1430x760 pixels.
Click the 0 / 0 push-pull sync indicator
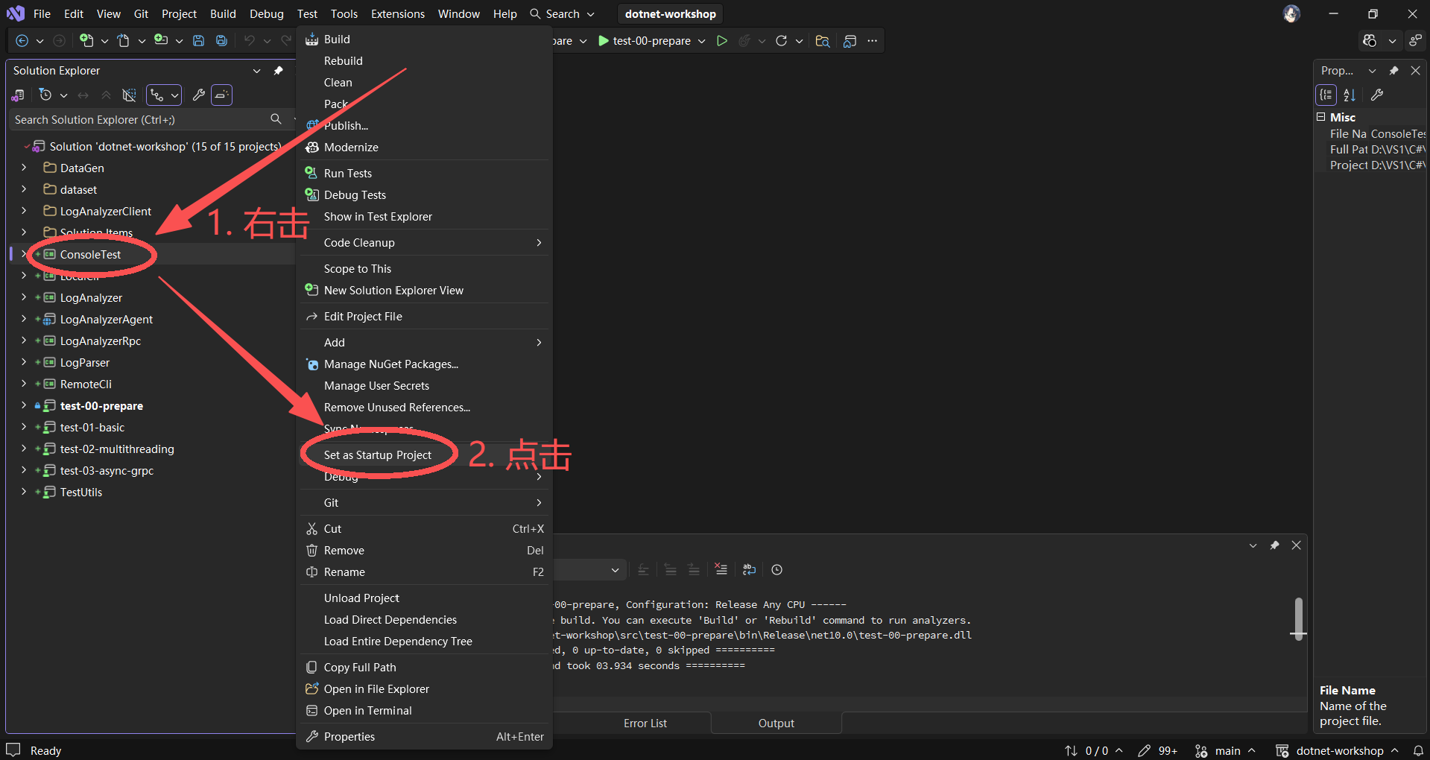(1093, 750)
